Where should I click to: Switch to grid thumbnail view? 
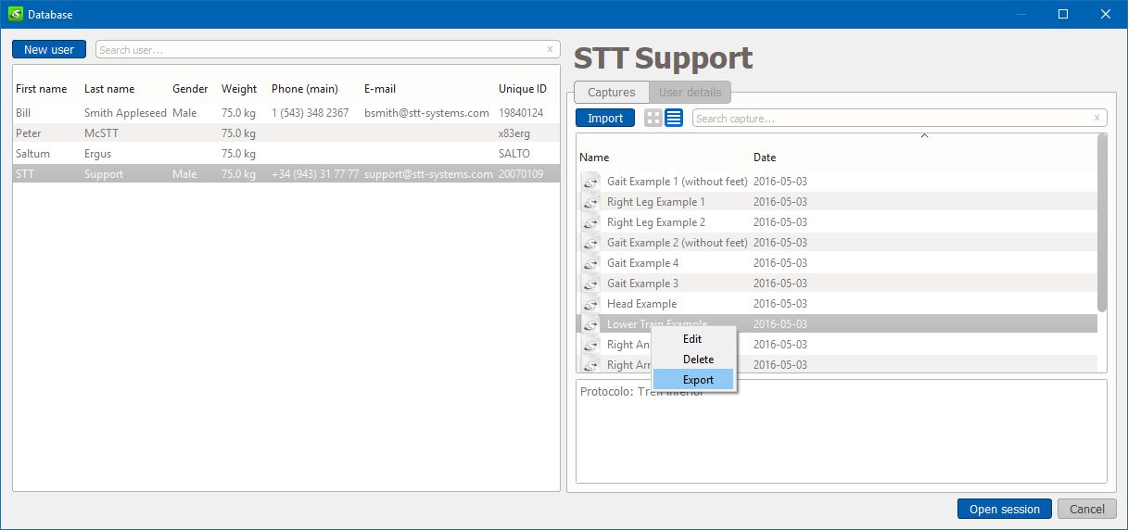click(x=653, y=118)
